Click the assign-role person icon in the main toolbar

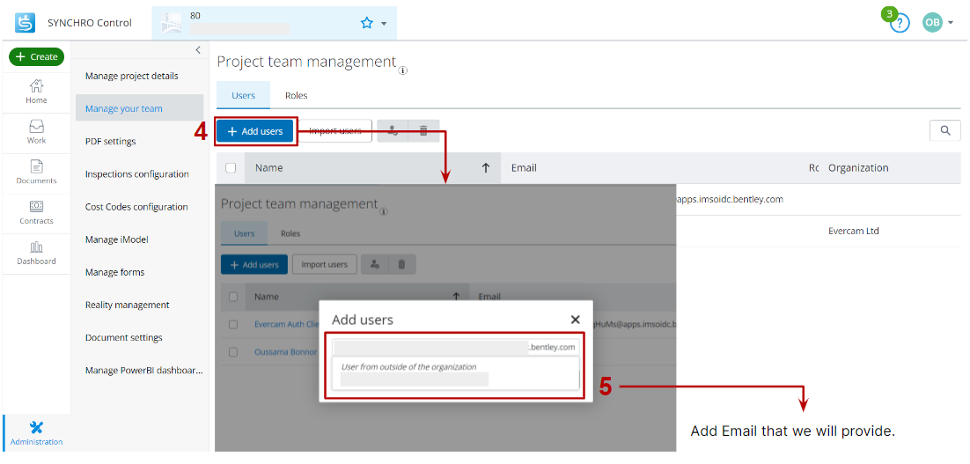[393, 130]
